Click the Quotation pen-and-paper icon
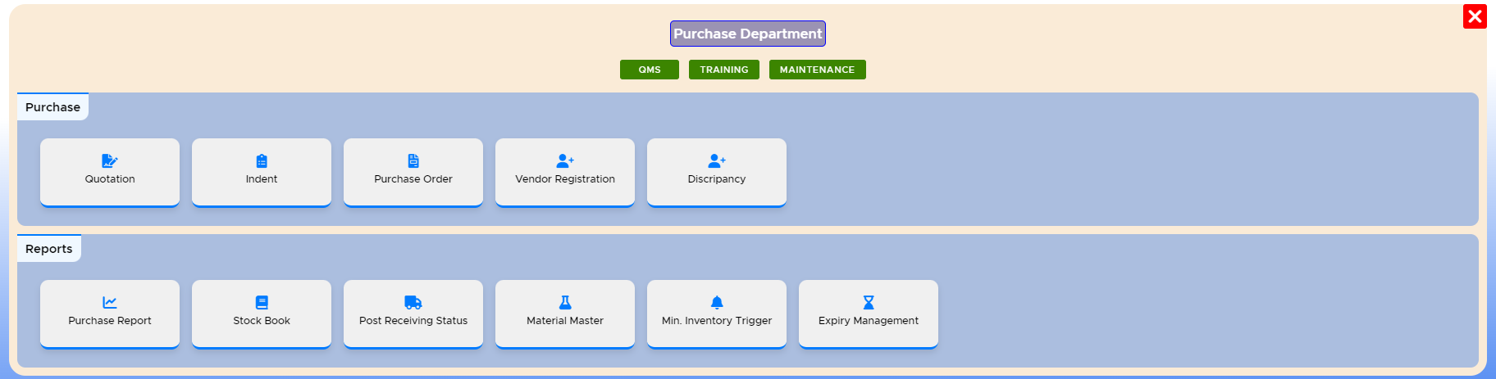 [x=110, y=160]
